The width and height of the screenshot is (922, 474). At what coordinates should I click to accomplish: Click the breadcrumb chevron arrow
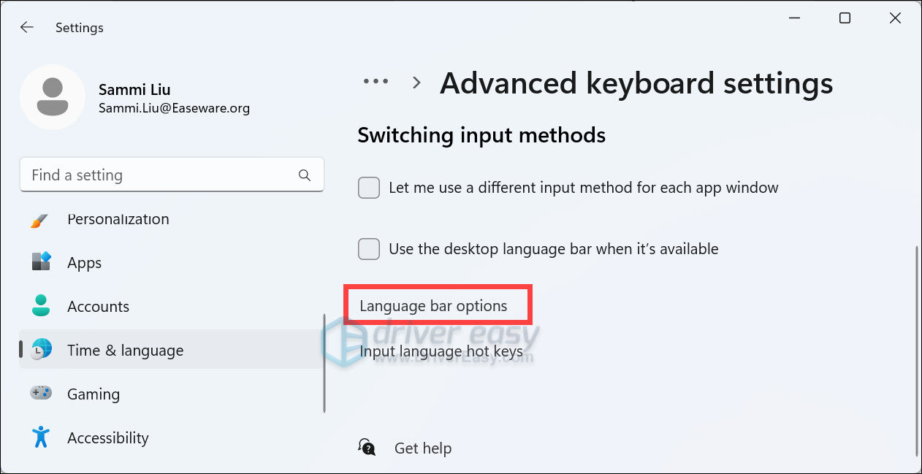416,83
